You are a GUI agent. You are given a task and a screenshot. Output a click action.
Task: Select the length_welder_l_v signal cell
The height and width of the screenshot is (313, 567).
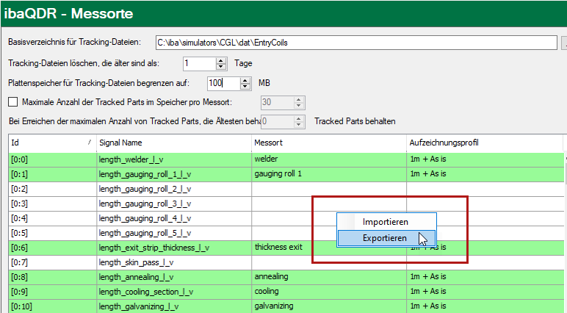click(x=174, y=159)
